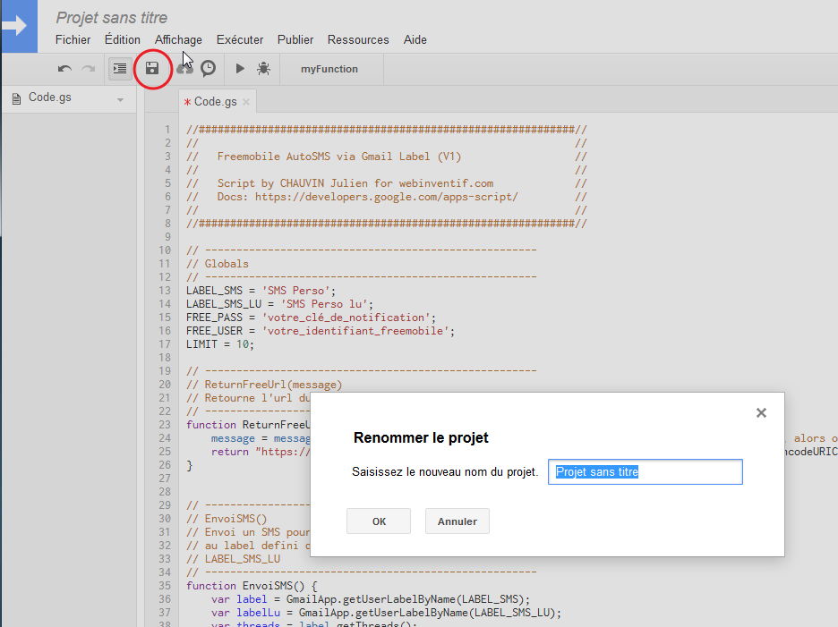
Task: Cancel renaming with Annuler
Action: (457, 521)
